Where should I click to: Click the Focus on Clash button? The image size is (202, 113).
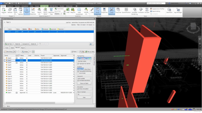[84, 83]
